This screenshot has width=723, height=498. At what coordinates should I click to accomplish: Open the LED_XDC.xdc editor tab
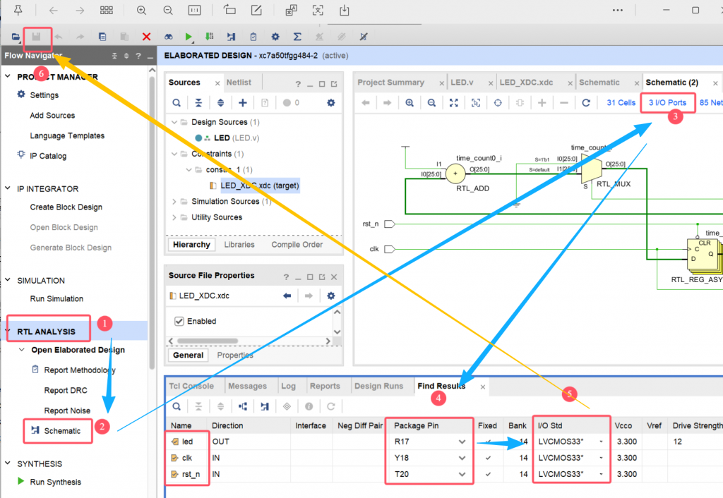526,83
